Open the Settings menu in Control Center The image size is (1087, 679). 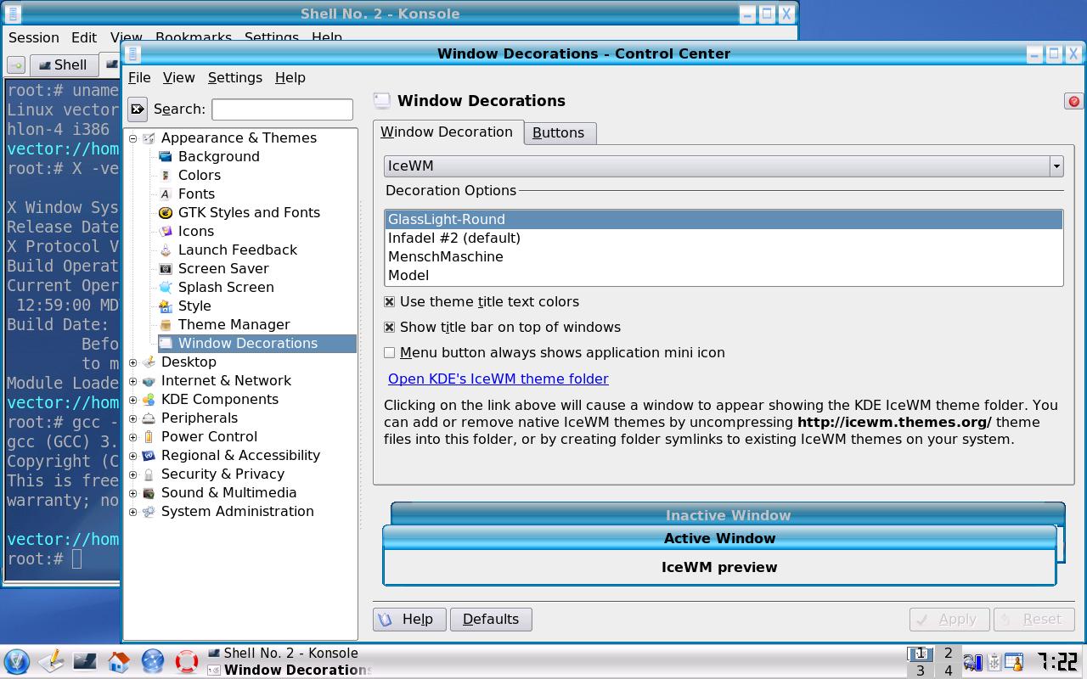tap(235, 77)
